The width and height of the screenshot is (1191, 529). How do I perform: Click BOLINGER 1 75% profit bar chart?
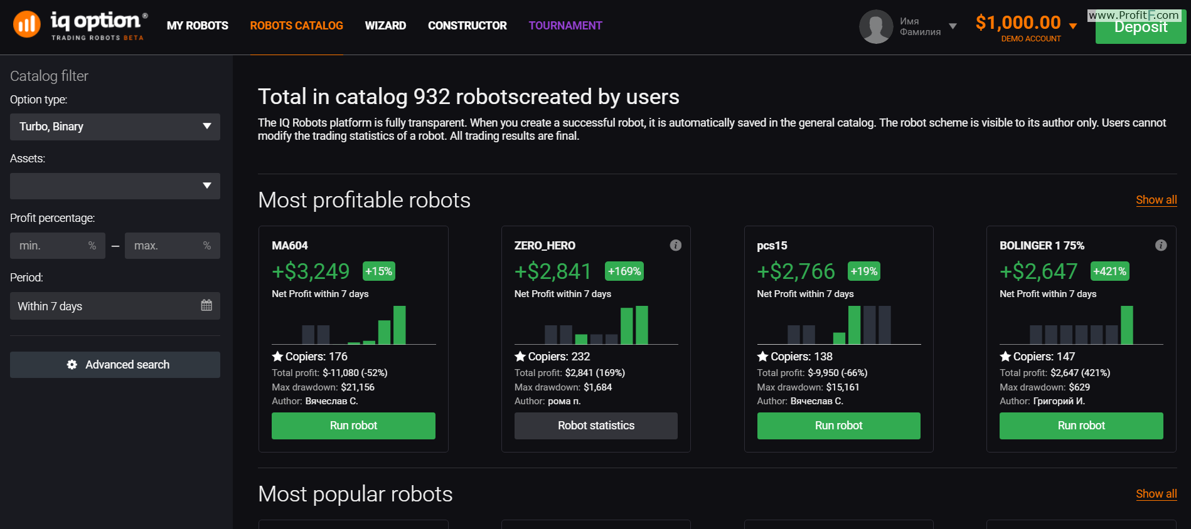(1081, 325)
